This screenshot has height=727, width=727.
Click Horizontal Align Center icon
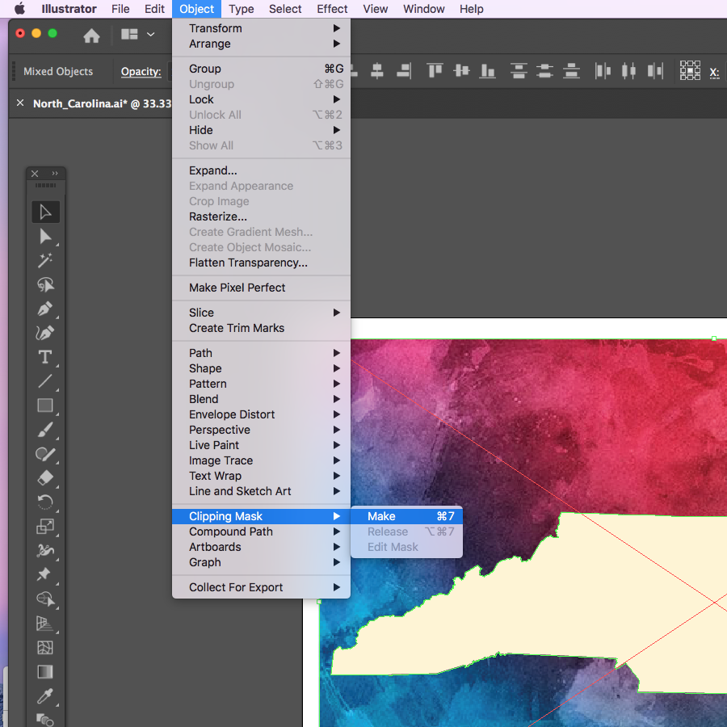pyautogui.click(x=377, y=71)
